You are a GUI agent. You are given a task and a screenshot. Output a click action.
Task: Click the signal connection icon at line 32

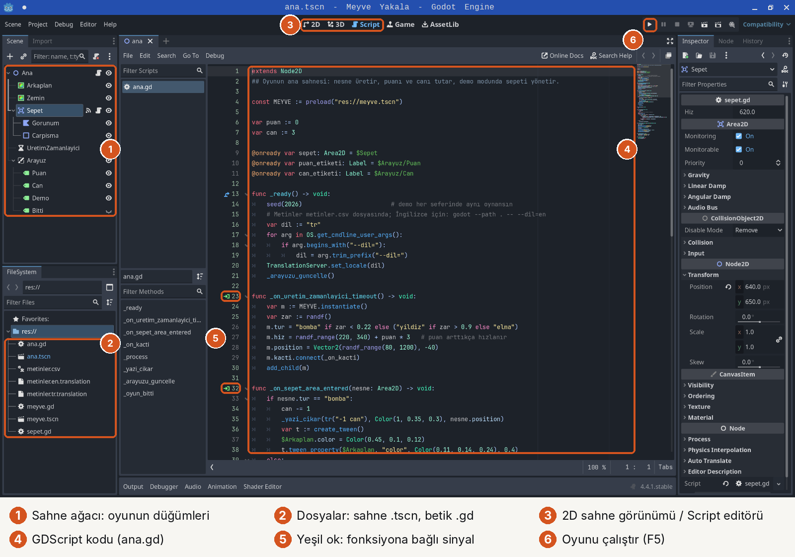click(x=227, y=388)
